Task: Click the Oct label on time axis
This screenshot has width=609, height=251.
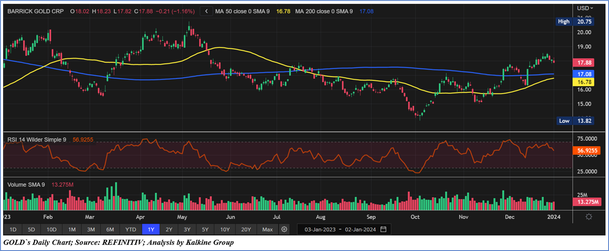Action: 415,217
